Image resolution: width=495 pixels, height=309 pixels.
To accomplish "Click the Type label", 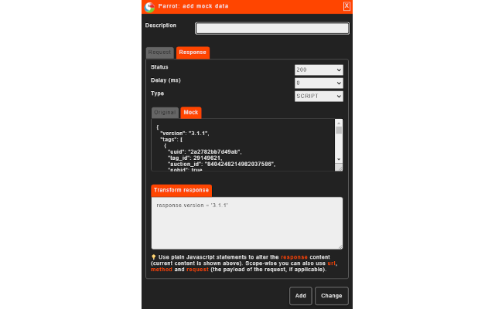I will (157, 93).
